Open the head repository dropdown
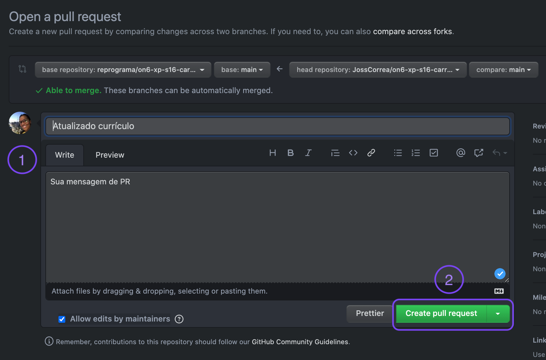Viewport: 546px width, 360px height. click(x=378, y=70)
